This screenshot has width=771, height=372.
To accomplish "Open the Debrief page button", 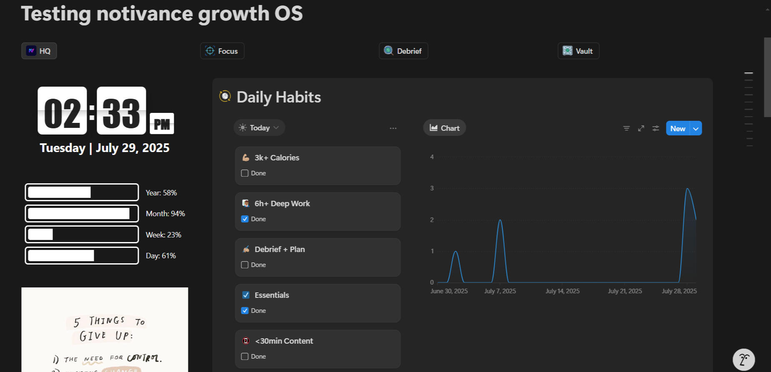I will coord(403,51).
